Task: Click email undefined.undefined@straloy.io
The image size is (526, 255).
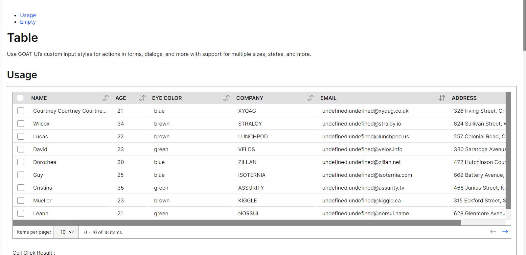Action: tap(362, 124)
